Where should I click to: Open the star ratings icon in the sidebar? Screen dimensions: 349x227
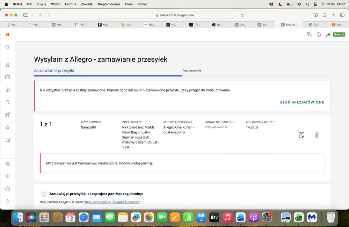[8, 127]
